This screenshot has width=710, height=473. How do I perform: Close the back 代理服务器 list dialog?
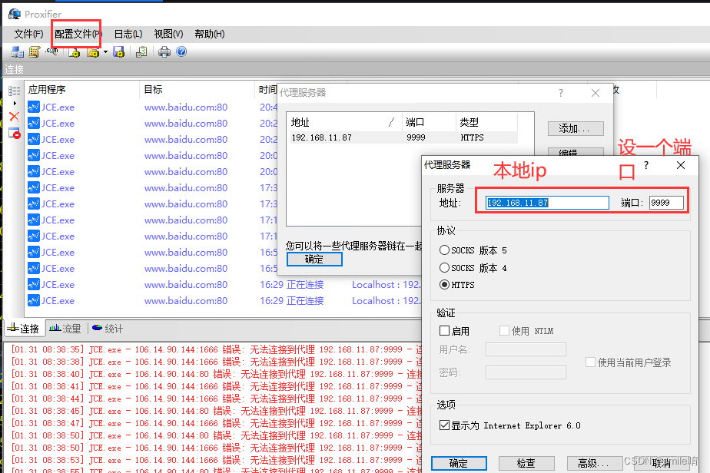pos(596,93)
